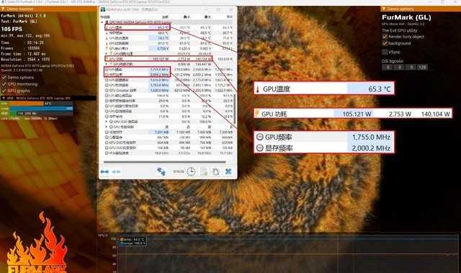This screenshot has height=273, width=461.
Task: Maximize the HWiNFO64 window
Action: click(x=218, y=9)
